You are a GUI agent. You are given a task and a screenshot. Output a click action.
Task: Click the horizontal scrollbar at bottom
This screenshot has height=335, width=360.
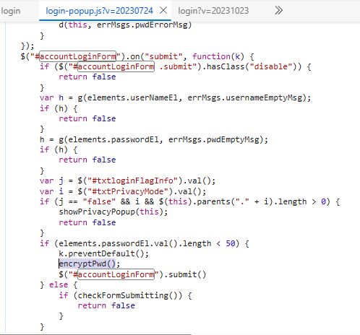coord(95,334)
